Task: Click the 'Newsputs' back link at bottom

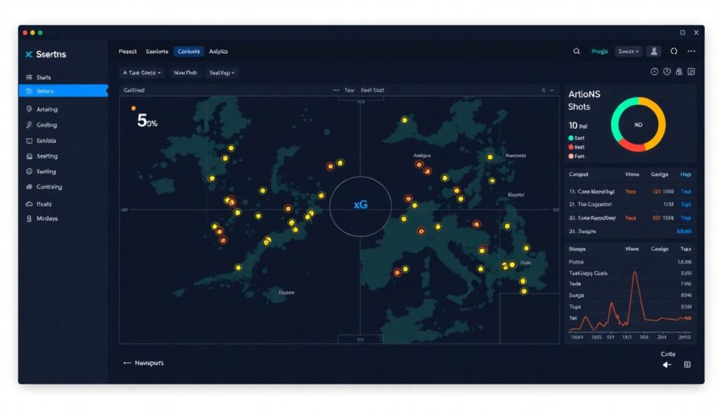Action: click(143, 363)
